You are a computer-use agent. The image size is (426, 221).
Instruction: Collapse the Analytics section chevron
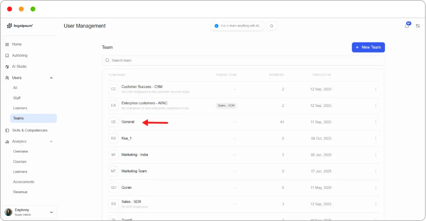(x=51, y=142)
